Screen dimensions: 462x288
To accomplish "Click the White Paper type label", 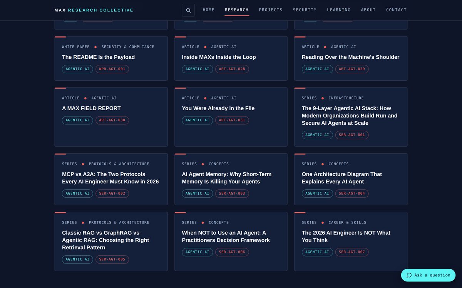I will 76,47.
